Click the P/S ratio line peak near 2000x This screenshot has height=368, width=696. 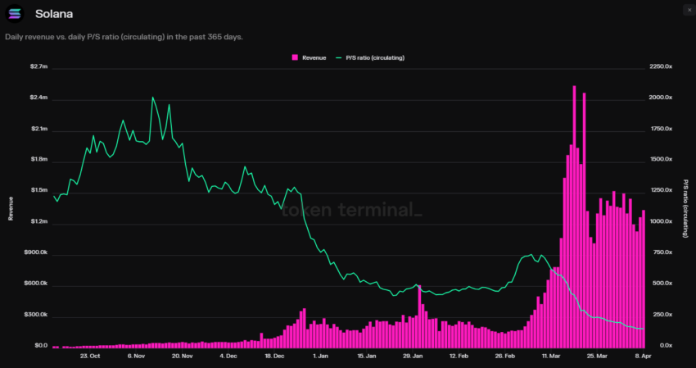[152, 98]
